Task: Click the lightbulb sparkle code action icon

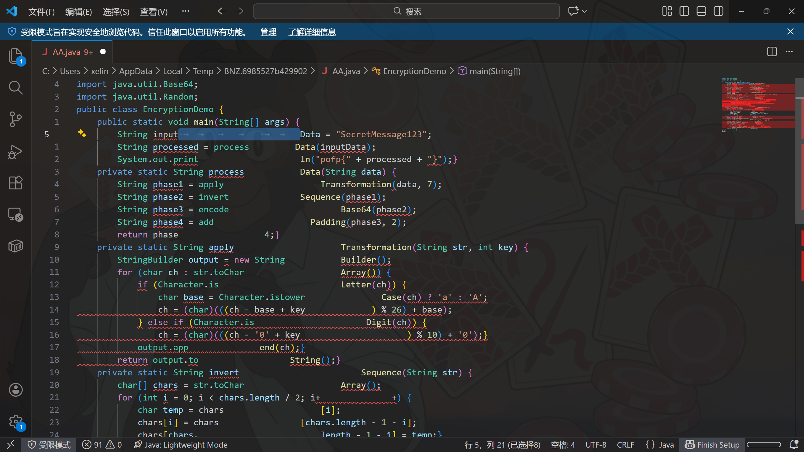Action: (x=82, y=133)
